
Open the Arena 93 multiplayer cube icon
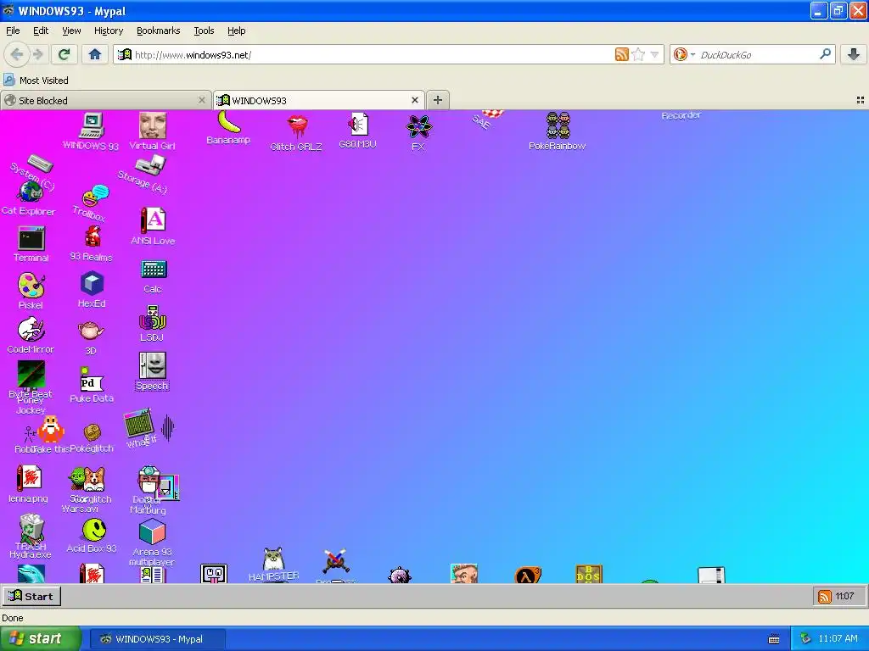click(x=153, y=532)
